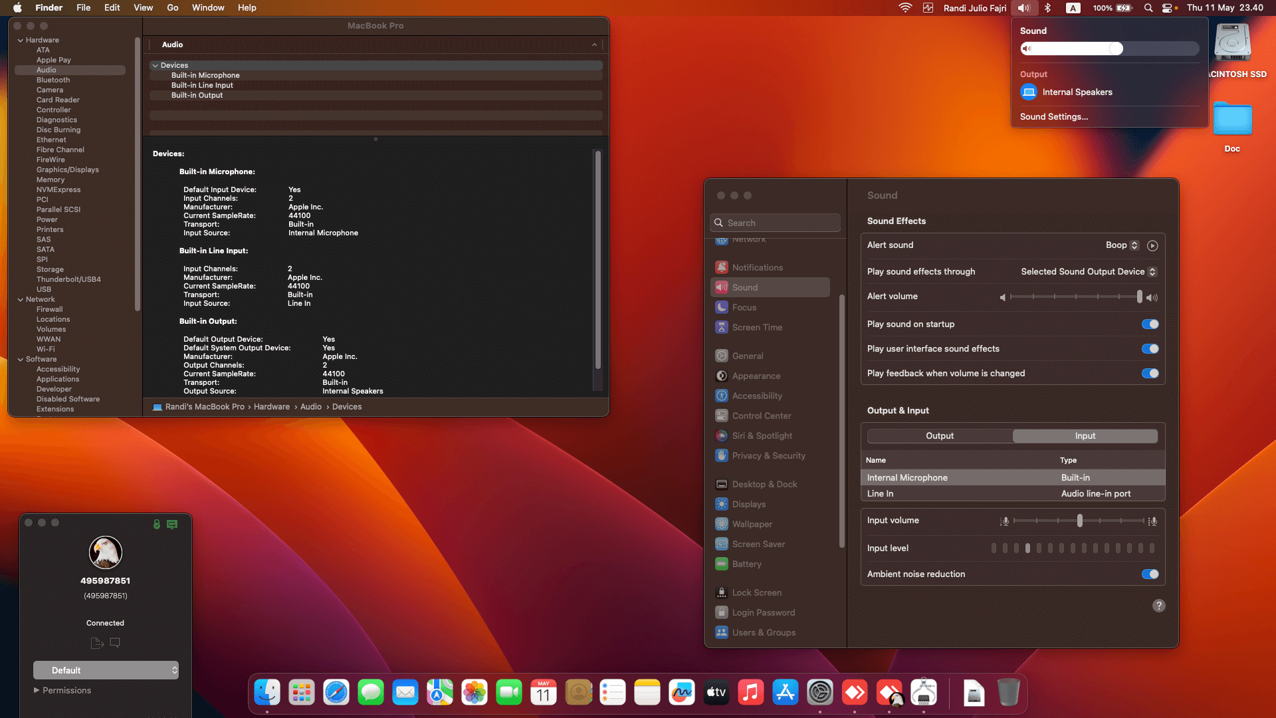Switch to the Input tab

coord(1085,436)
